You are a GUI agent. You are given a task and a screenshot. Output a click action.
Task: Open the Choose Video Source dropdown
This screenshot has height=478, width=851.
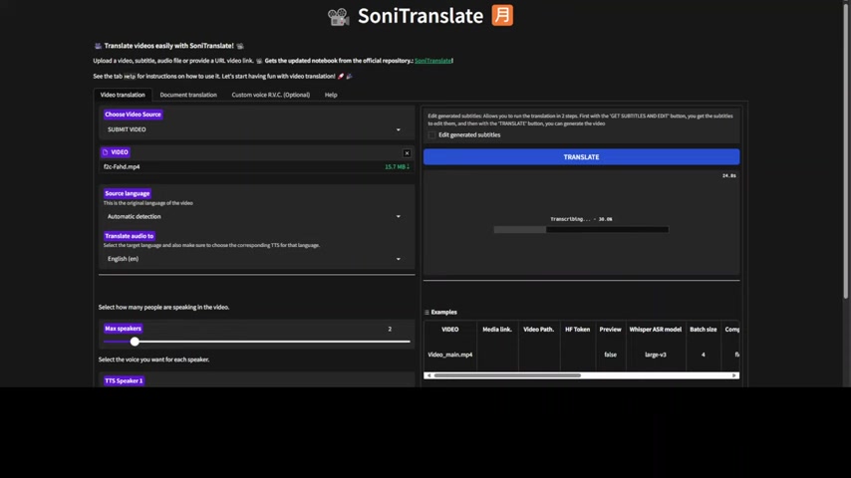pyautogui.click(x=254, y=129)
